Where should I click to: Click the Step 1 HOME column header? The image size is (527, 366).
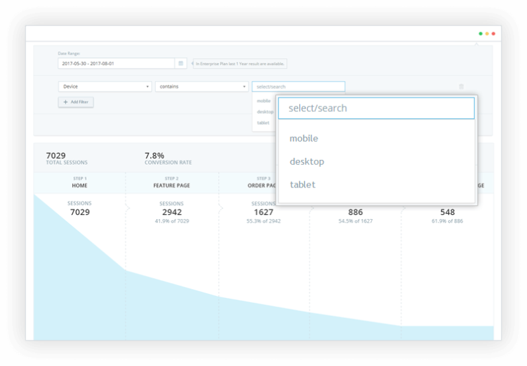click(80, 183)
